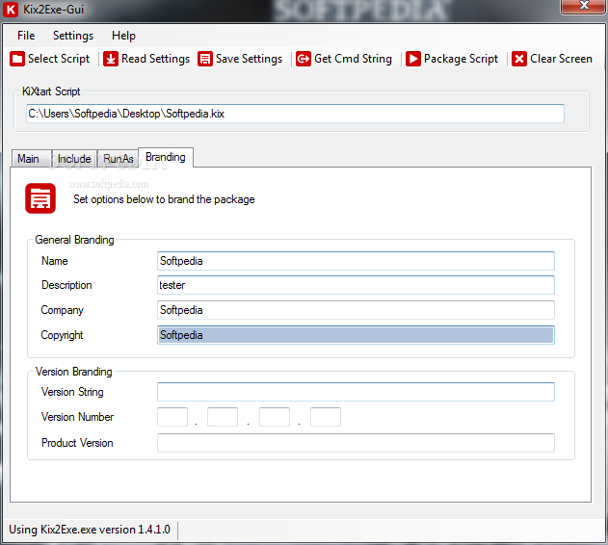Image resolution: width=608 pixels, height=545 pixels.
Task: Click the Read Settings download icon
Action: (111, 59)
